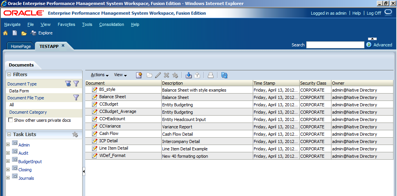This screenshot has width=397, height=196.
Task: Click the Help link at top right
Action: point(357,13)
